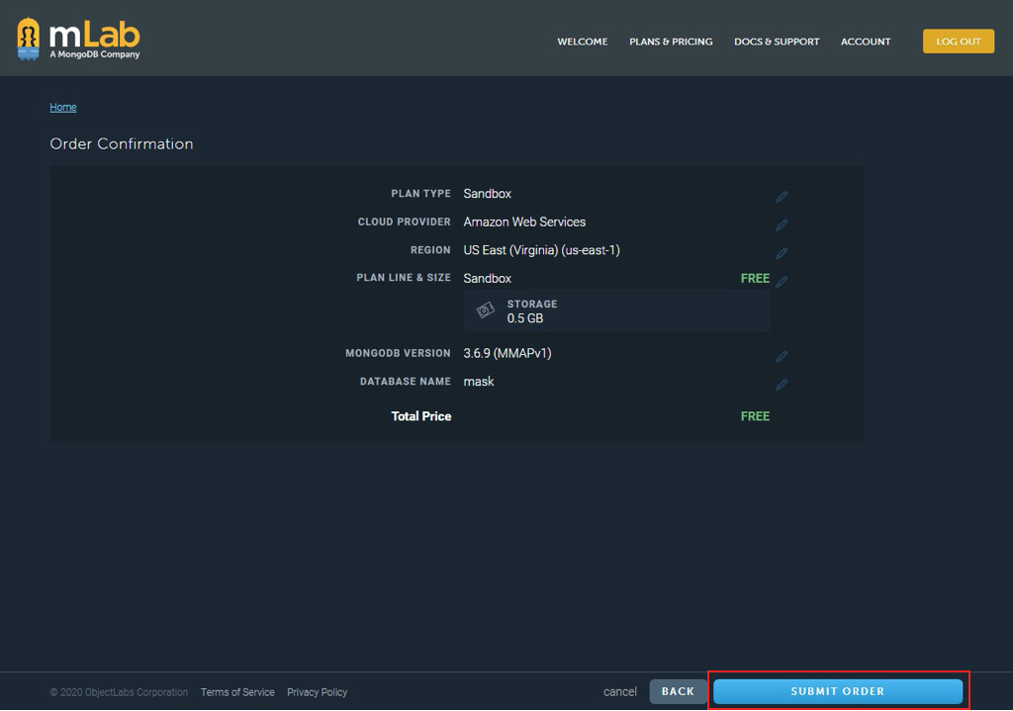Click the Total Price FREE value
The width and height of the screenshot is (1013, 711).
pos(755,416)
